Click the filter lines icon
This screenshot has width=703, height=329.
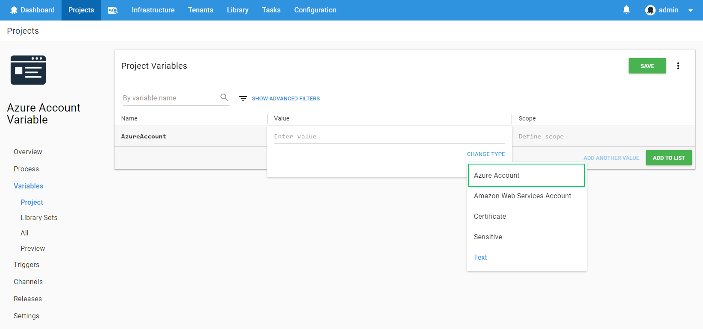tap(243, 99)
